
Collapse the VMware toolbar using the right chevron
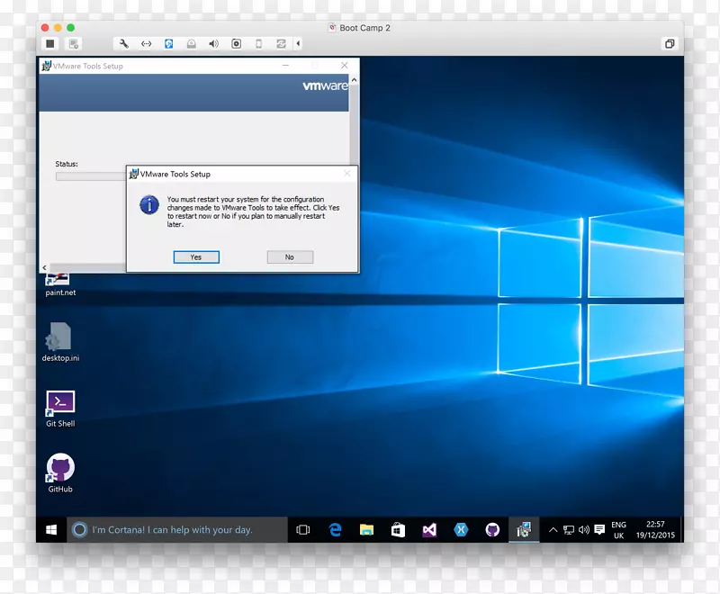299,43
